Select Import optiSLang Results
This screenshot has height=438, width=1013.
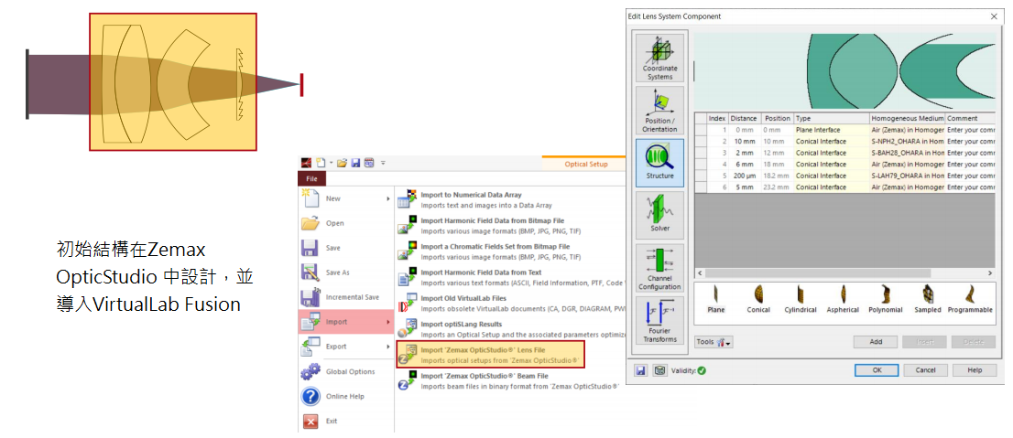tap(510, 328)
